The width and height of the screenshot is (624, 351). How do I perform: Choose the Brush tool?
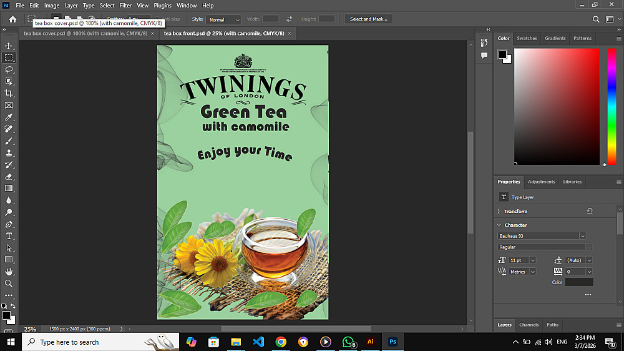pos(9,141)
